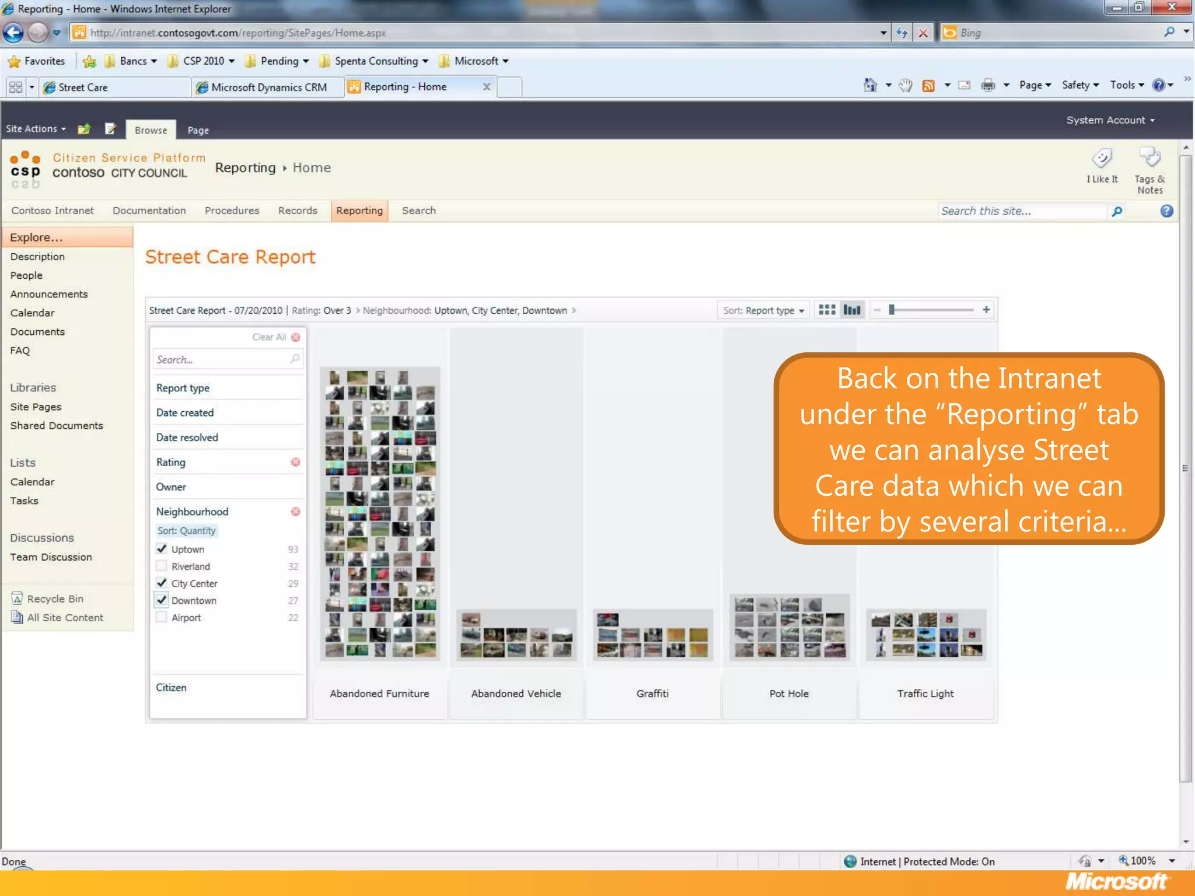
Task: Open Team Discussion link
Action: [51, 557]
